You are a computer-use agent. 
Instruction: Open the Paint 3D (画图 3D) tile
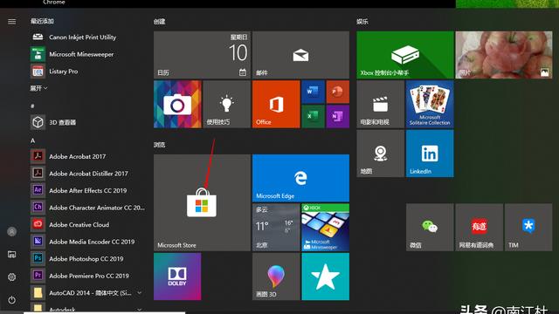tap(276, 276)
